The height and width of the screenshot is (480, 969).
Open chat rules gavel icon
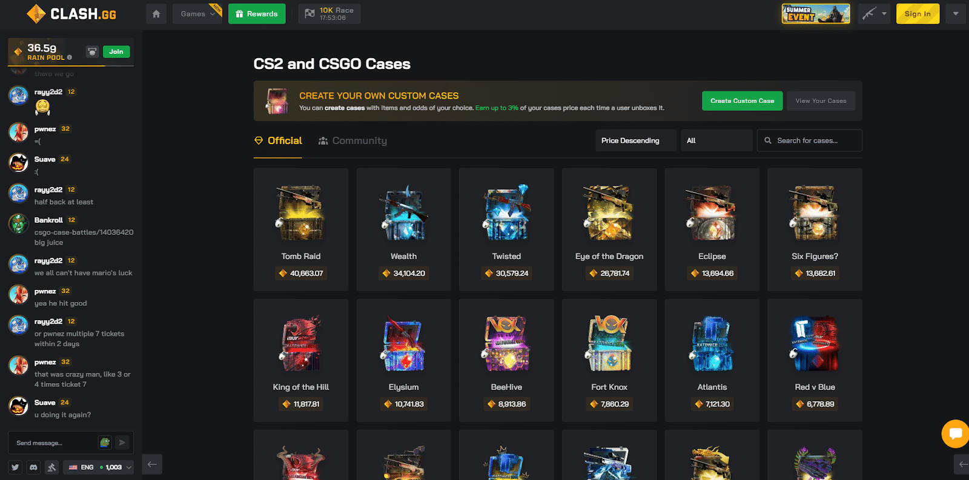pyautogui.click(x=51, y=467)
